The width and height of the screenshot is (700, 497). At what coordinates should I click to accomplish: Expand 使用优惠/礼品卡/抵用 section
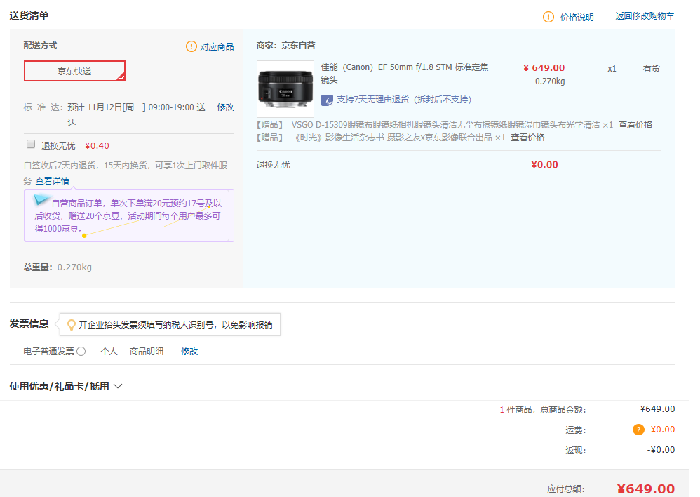coord(66,386)
